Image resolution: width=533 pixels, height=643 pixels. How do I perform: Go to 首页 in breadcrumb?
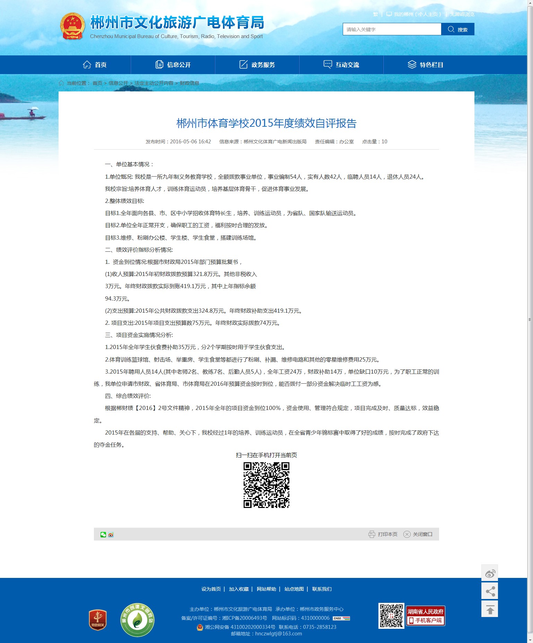[97, 83]
